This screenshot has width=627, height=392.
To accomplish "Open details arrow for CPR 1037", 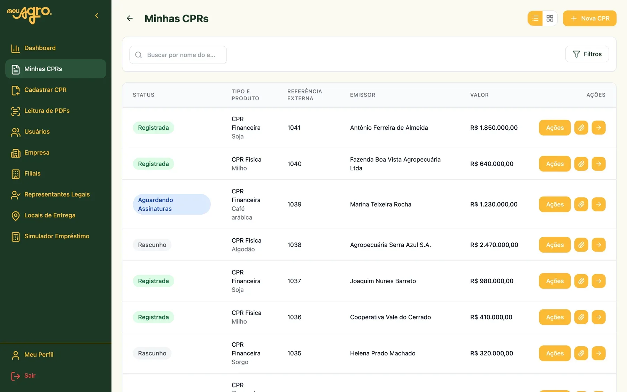I will point(599,281).
